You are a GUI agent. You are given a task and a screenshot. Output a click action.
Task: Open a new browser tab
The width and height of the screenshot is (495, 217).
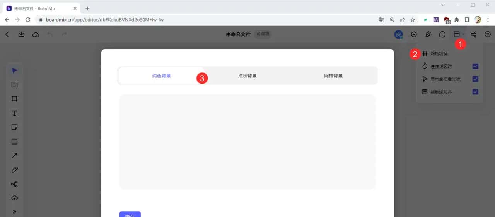pyautogui.click(x=87, y=8)
